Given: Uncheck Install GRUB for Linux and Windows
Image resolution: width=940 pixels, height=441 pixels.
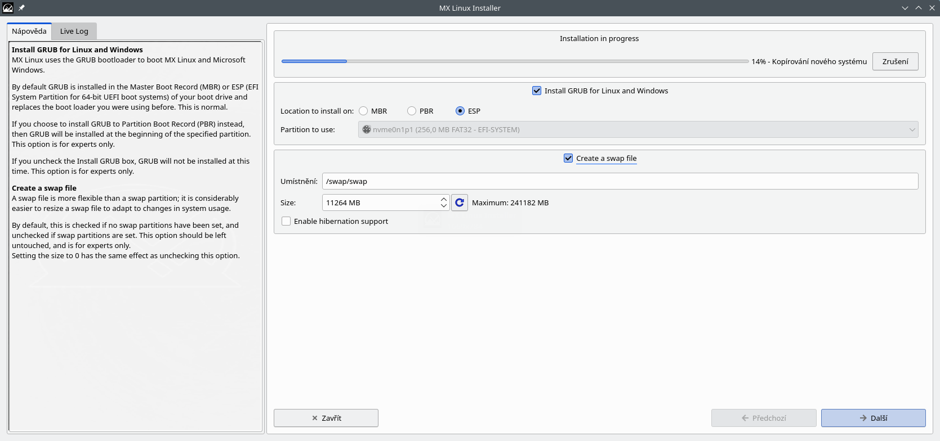Looking at the screenshot, I should [x=537, y=91].
